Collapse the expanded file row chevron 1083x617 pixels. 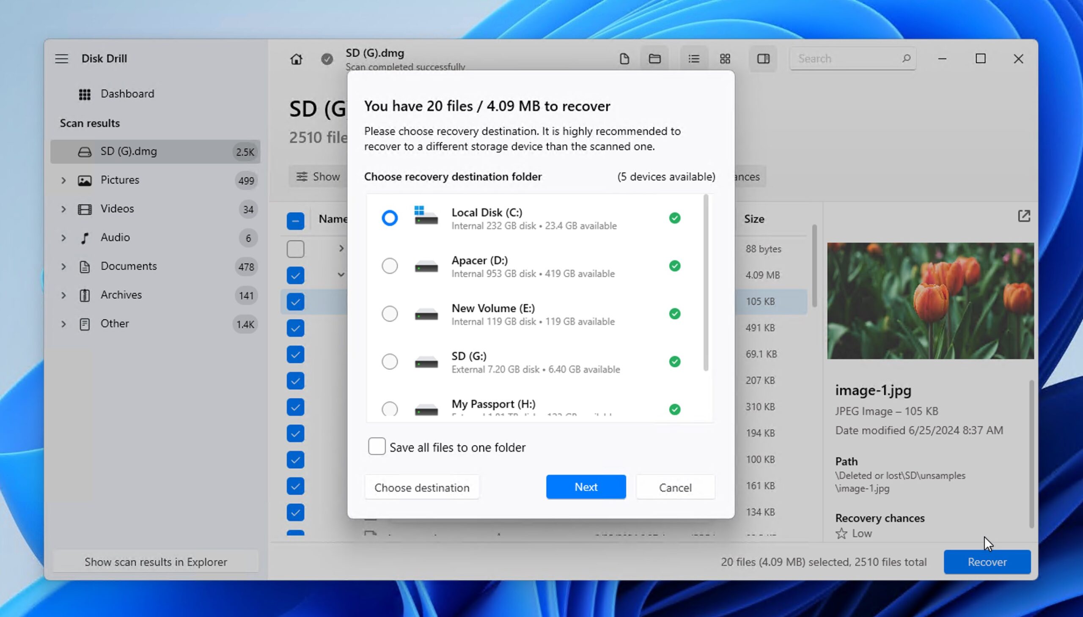[x=341, y=274]
